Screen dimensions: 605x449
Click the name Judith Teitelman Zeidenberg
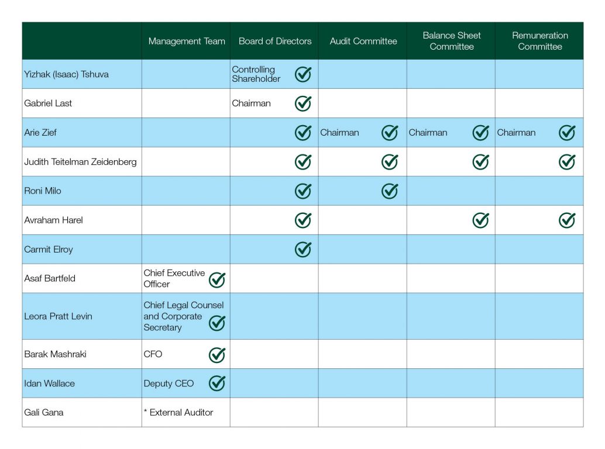pos(80,162)
